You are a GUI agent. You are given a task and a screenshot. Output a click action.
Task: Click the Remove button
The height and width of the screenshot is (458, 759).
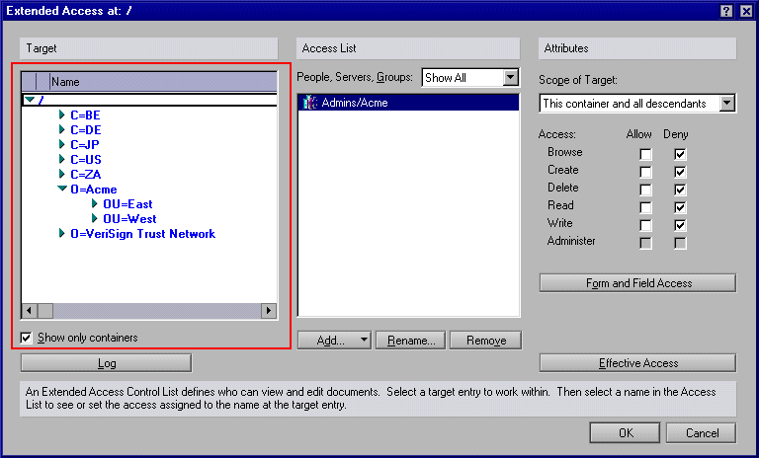click(486, 340)
